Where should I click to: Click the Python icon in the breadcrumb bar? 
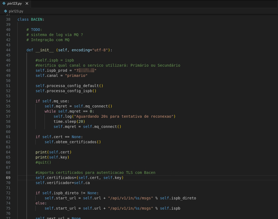pos(6,11)
